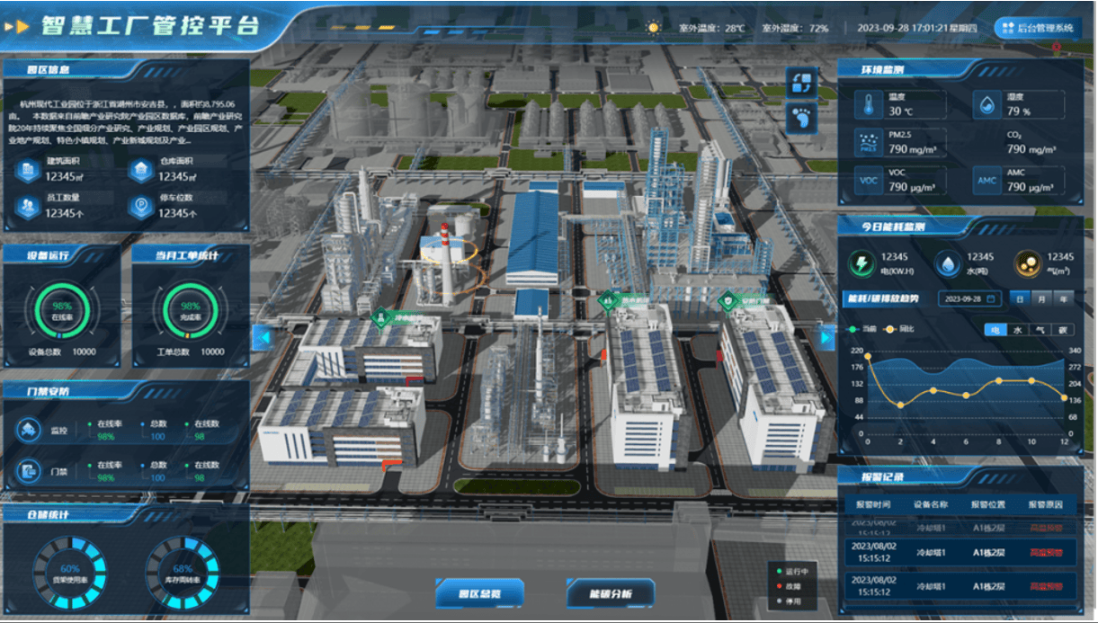Click the humidity water drop icon
This screenshot has width=1098, height=623.
coord(987,105)
